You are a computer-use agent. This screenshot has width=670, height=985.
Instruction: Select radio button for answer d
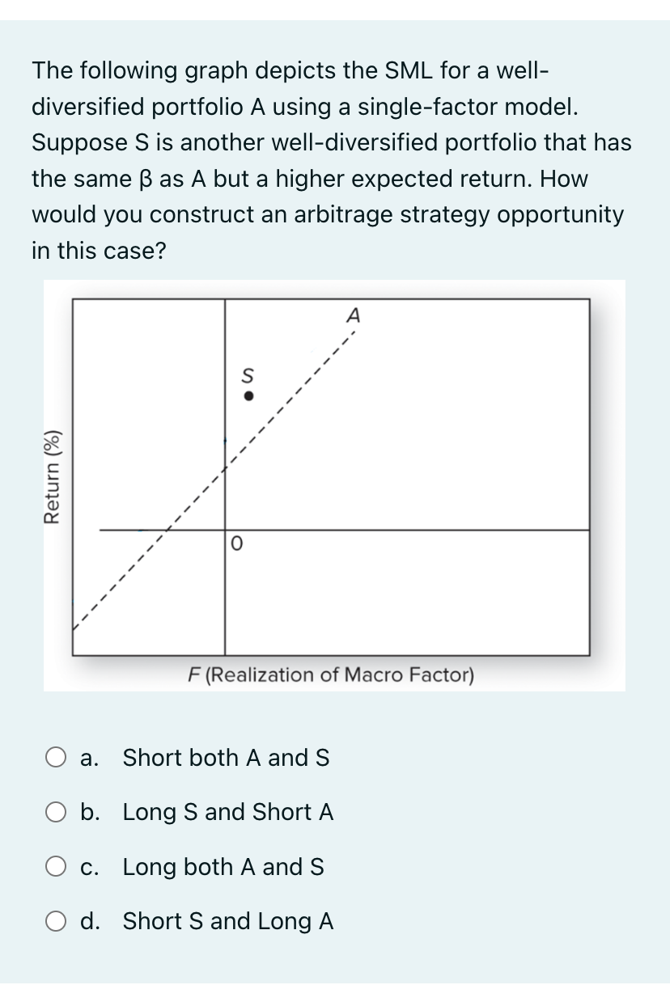tap(56, 921)
